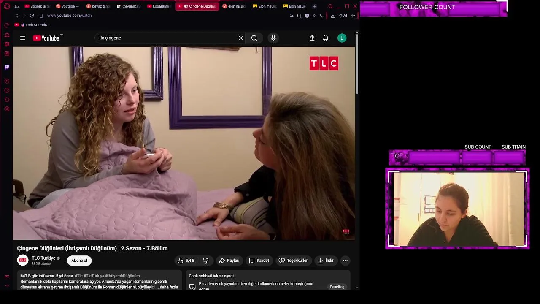This screenshot has width=540, height=304.
Task: Switch to the Böbrek üstü tab
Action: [37, 6]
